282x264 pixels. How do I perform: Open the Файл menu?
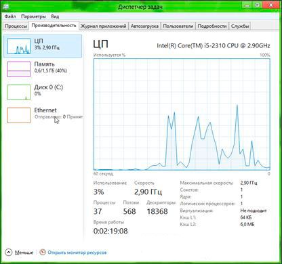click(x=10, y=16)
